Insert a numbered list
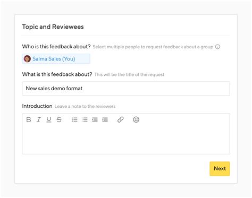The height and width of the screenshot is (198, 252). [x=74, y=119]
